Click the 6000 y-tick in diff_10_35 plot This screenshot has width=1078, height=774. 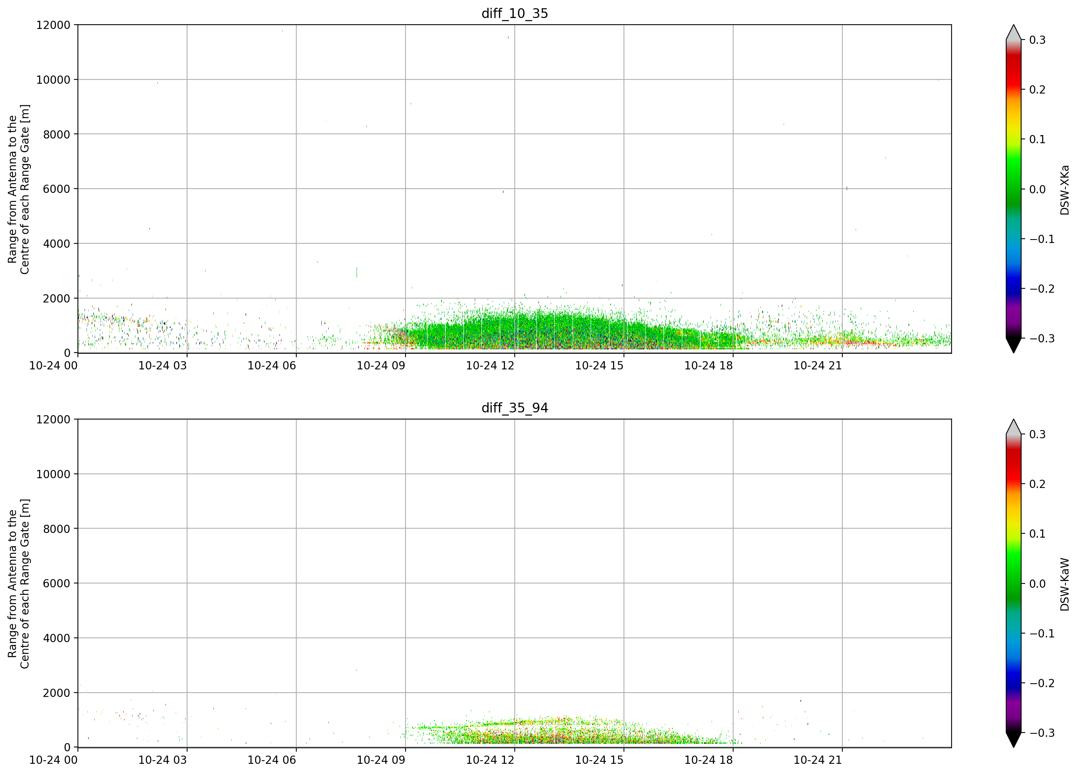(56, 189)
